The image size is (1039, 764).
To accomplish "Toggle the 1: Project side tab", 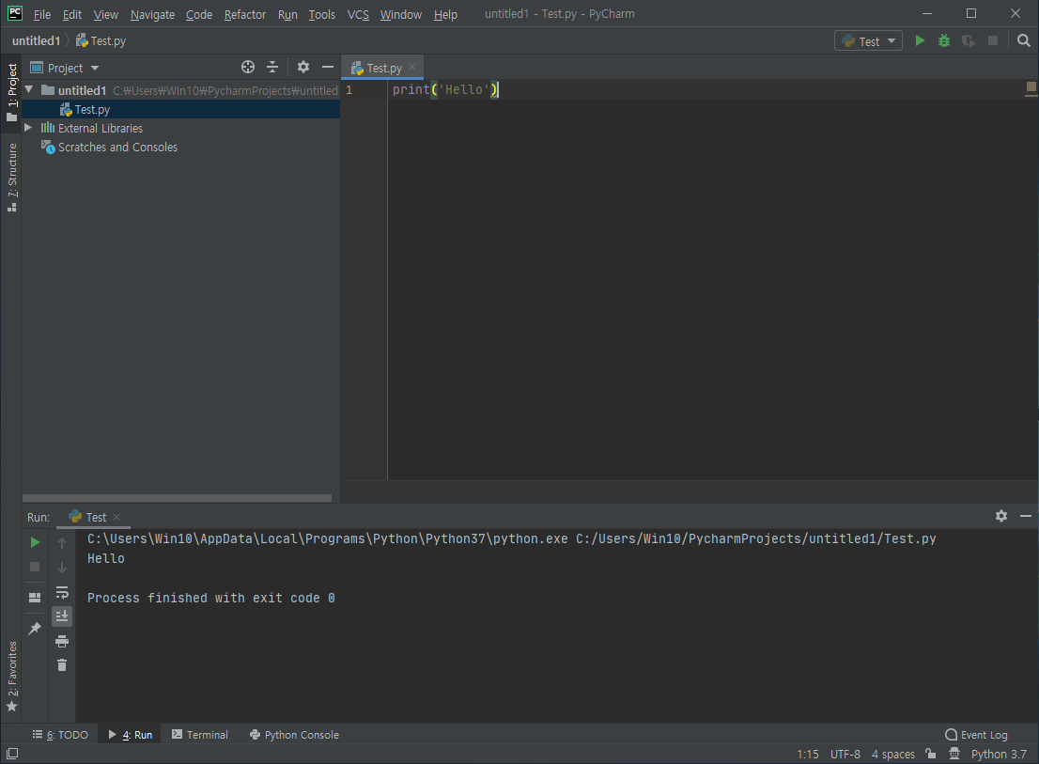I will 11,92.
